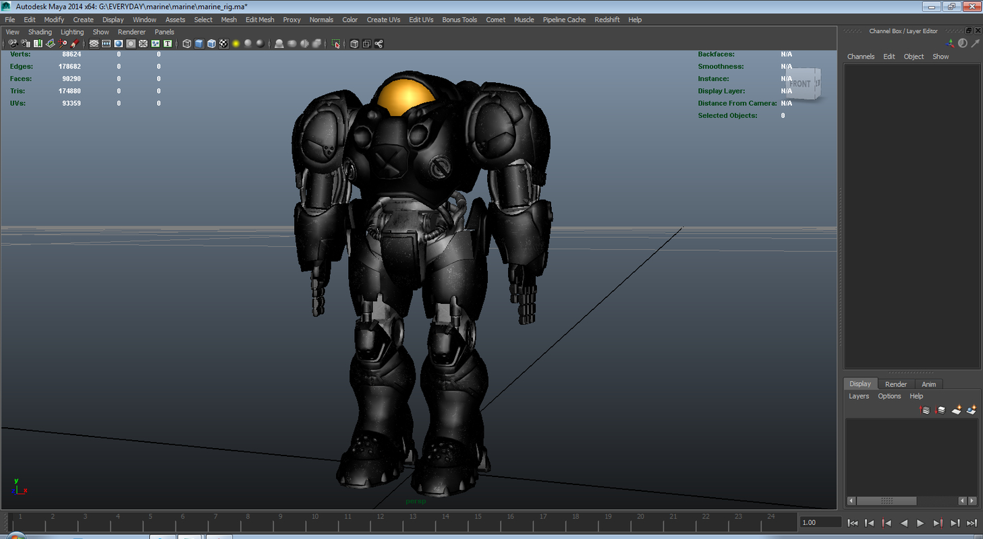983x539 pixels.
Task: Switch to the Render layer tab
Action: coord(896,384)
